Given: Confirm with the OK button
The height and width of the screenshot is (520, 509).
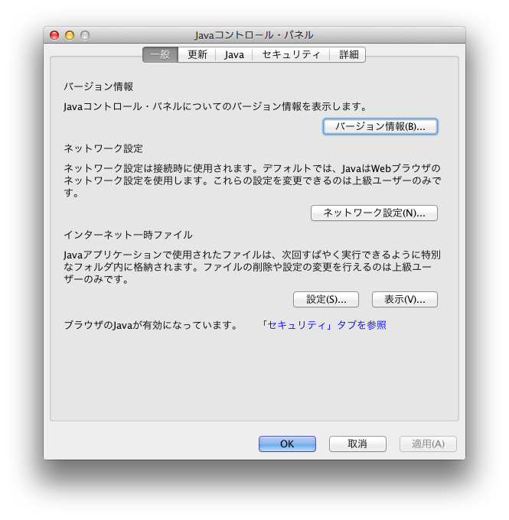Looking at the screenshot, I should pos(287,444).
